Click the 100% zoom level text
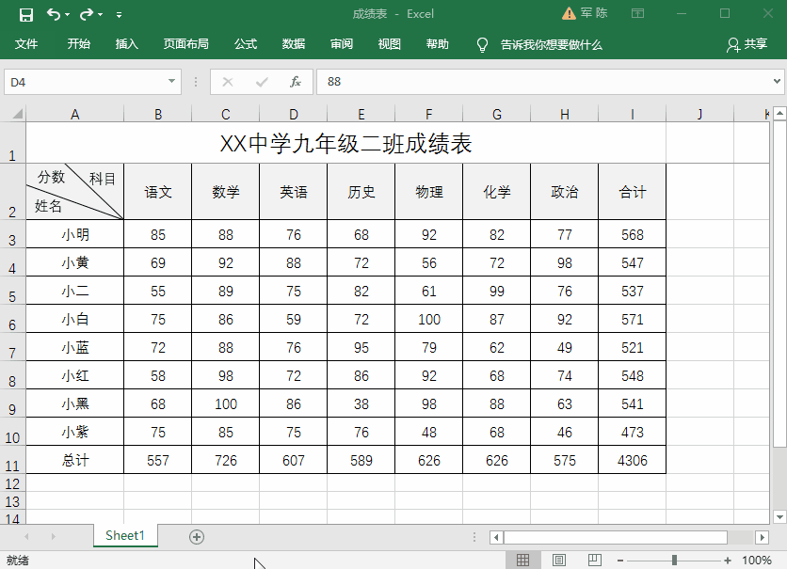 point(757,561)
